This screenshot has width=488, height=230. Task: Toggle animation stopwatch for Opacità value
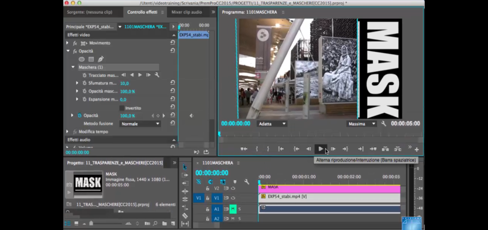79,116
